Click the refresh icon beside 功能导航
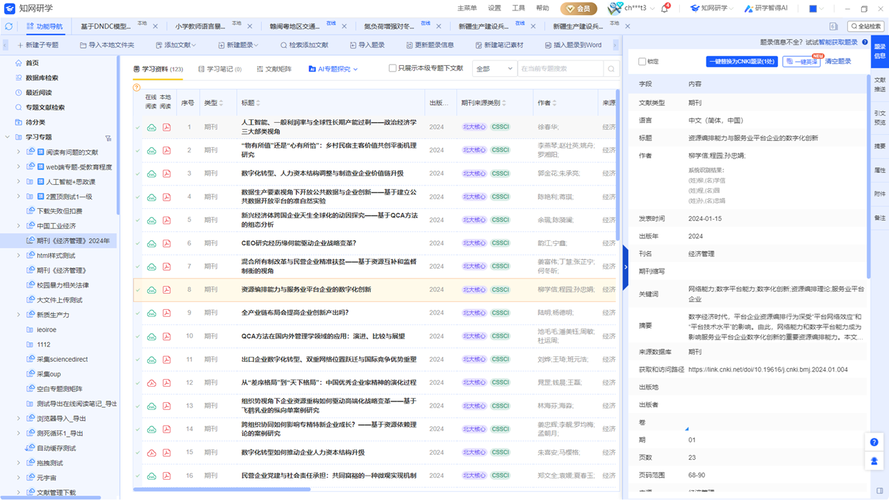 (x=8, y=27)
